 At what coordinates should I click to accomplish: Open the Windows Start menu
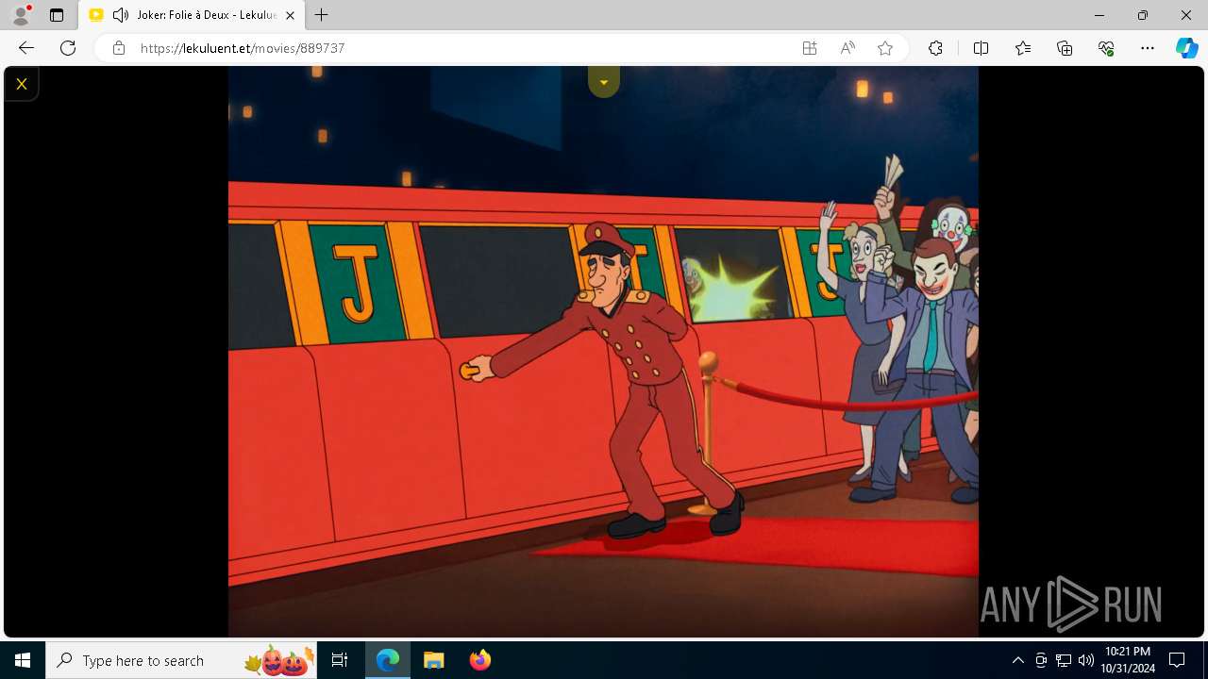tap(23, 660)
